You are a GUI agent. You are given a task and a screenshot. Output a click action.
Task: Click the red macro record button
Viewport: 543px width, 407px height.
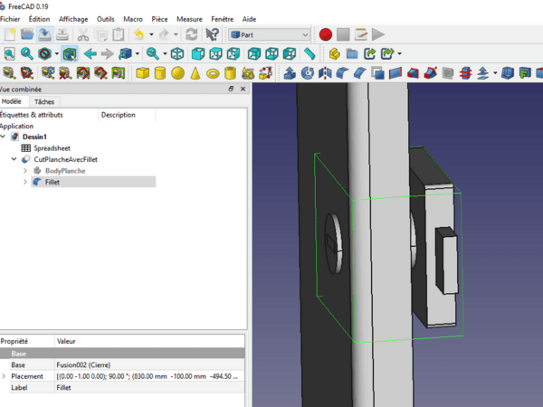tap(325, 34)
